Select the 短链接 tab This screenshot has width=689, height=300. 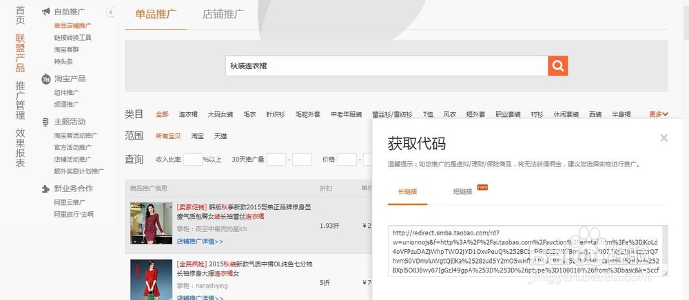click(x=463, y=192)
